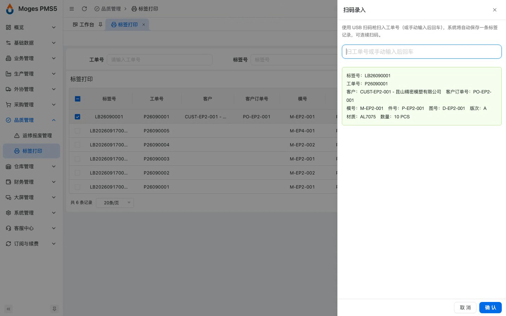Viewport: 506px width, 316px height.
Task: Uncheck the LB26090001 row checkbox
Action: pyautogui.click(x=78, y=117)
